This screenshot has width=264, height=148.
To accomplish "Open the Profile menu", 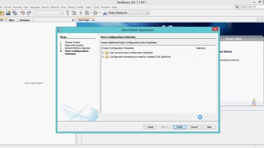I will (x=80, y=7).
